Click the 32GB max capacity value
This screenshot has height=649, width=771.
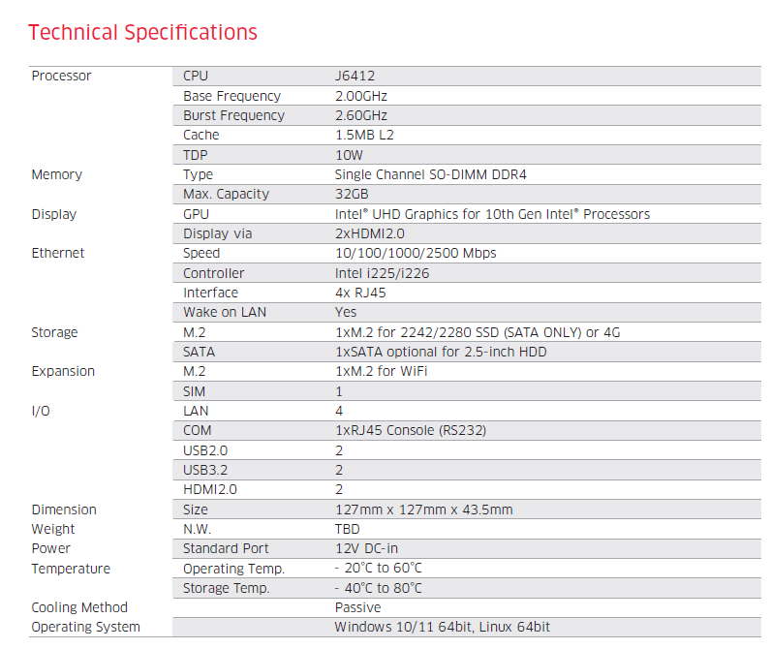351,195
